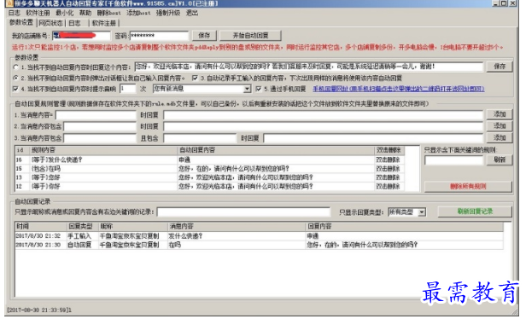
Task: Click the 时间 column header in records
Action: (41, 227)
